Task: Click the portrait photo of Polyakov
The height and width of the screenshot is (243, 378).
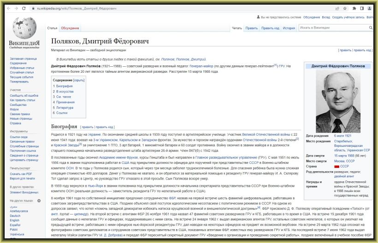Action: 338,102
